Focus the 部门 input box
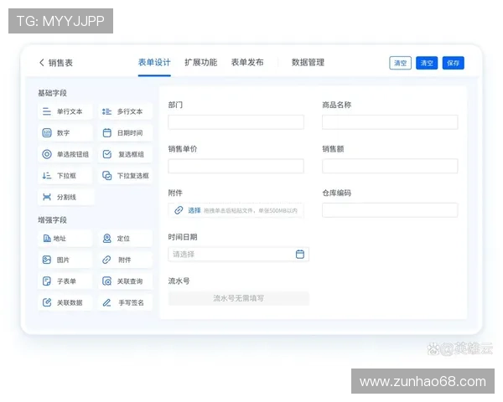Screen dimensions: 503x402 [x=236, y=122]
